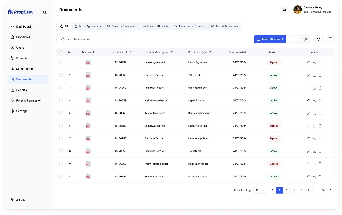Screen dimensions: 342x215
Task: Open the Financial Records tab
Action: pos(155,26)
